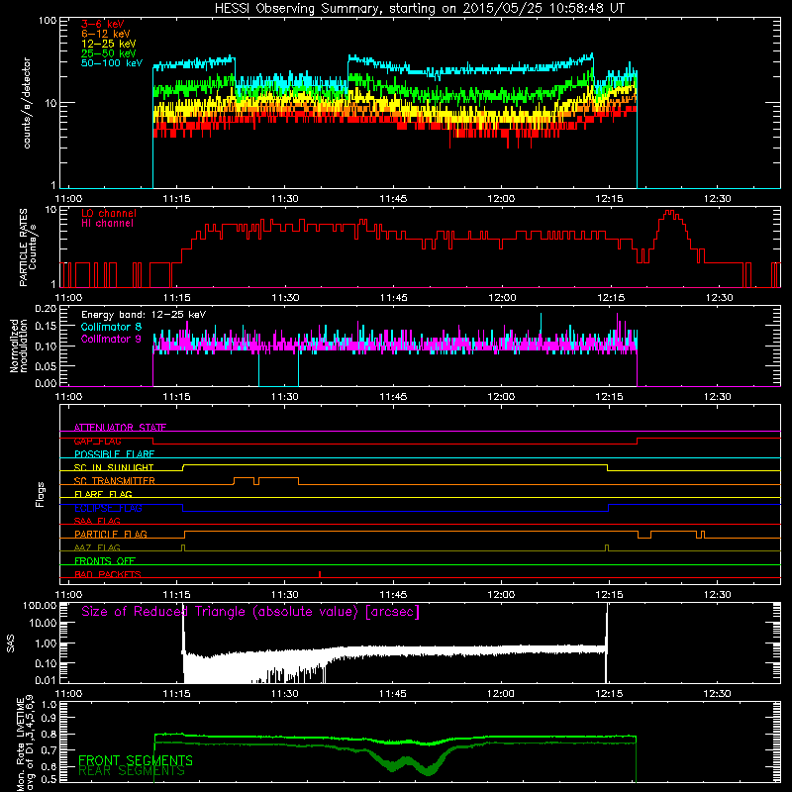This screenshot has height=792, width=792.
Task: Select the yellow 12-25 keV count-rate legend label
Action: click(x=108, y=44)
